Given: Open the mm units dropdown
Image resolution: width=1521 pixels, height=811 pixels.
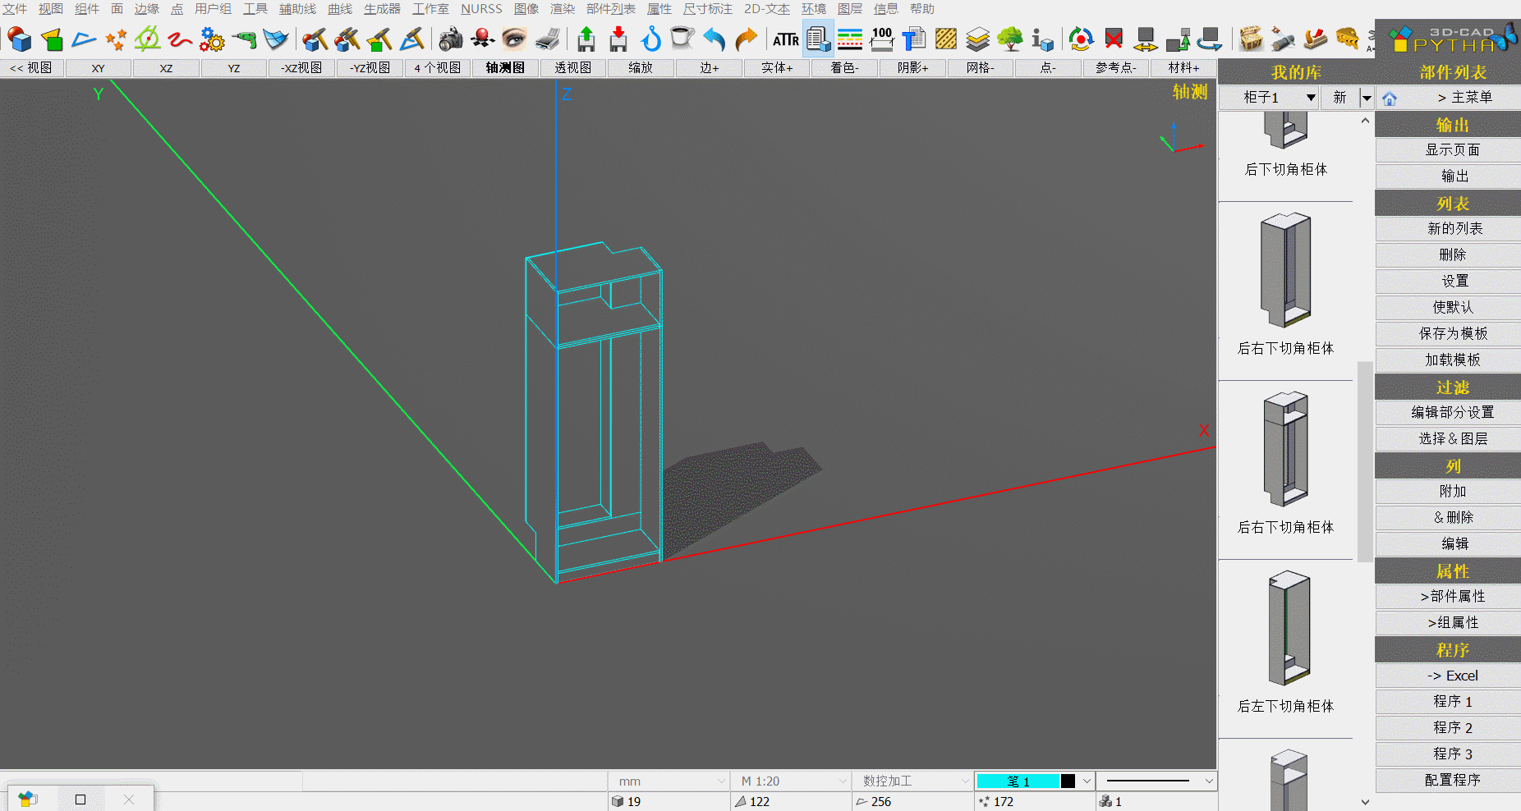Looking at the screenshot, I should (x=669, y=781).
